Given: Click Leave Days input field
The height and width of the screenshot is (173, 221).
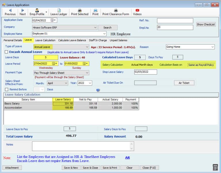Looking at the screenshot, I should click(46, 57).
